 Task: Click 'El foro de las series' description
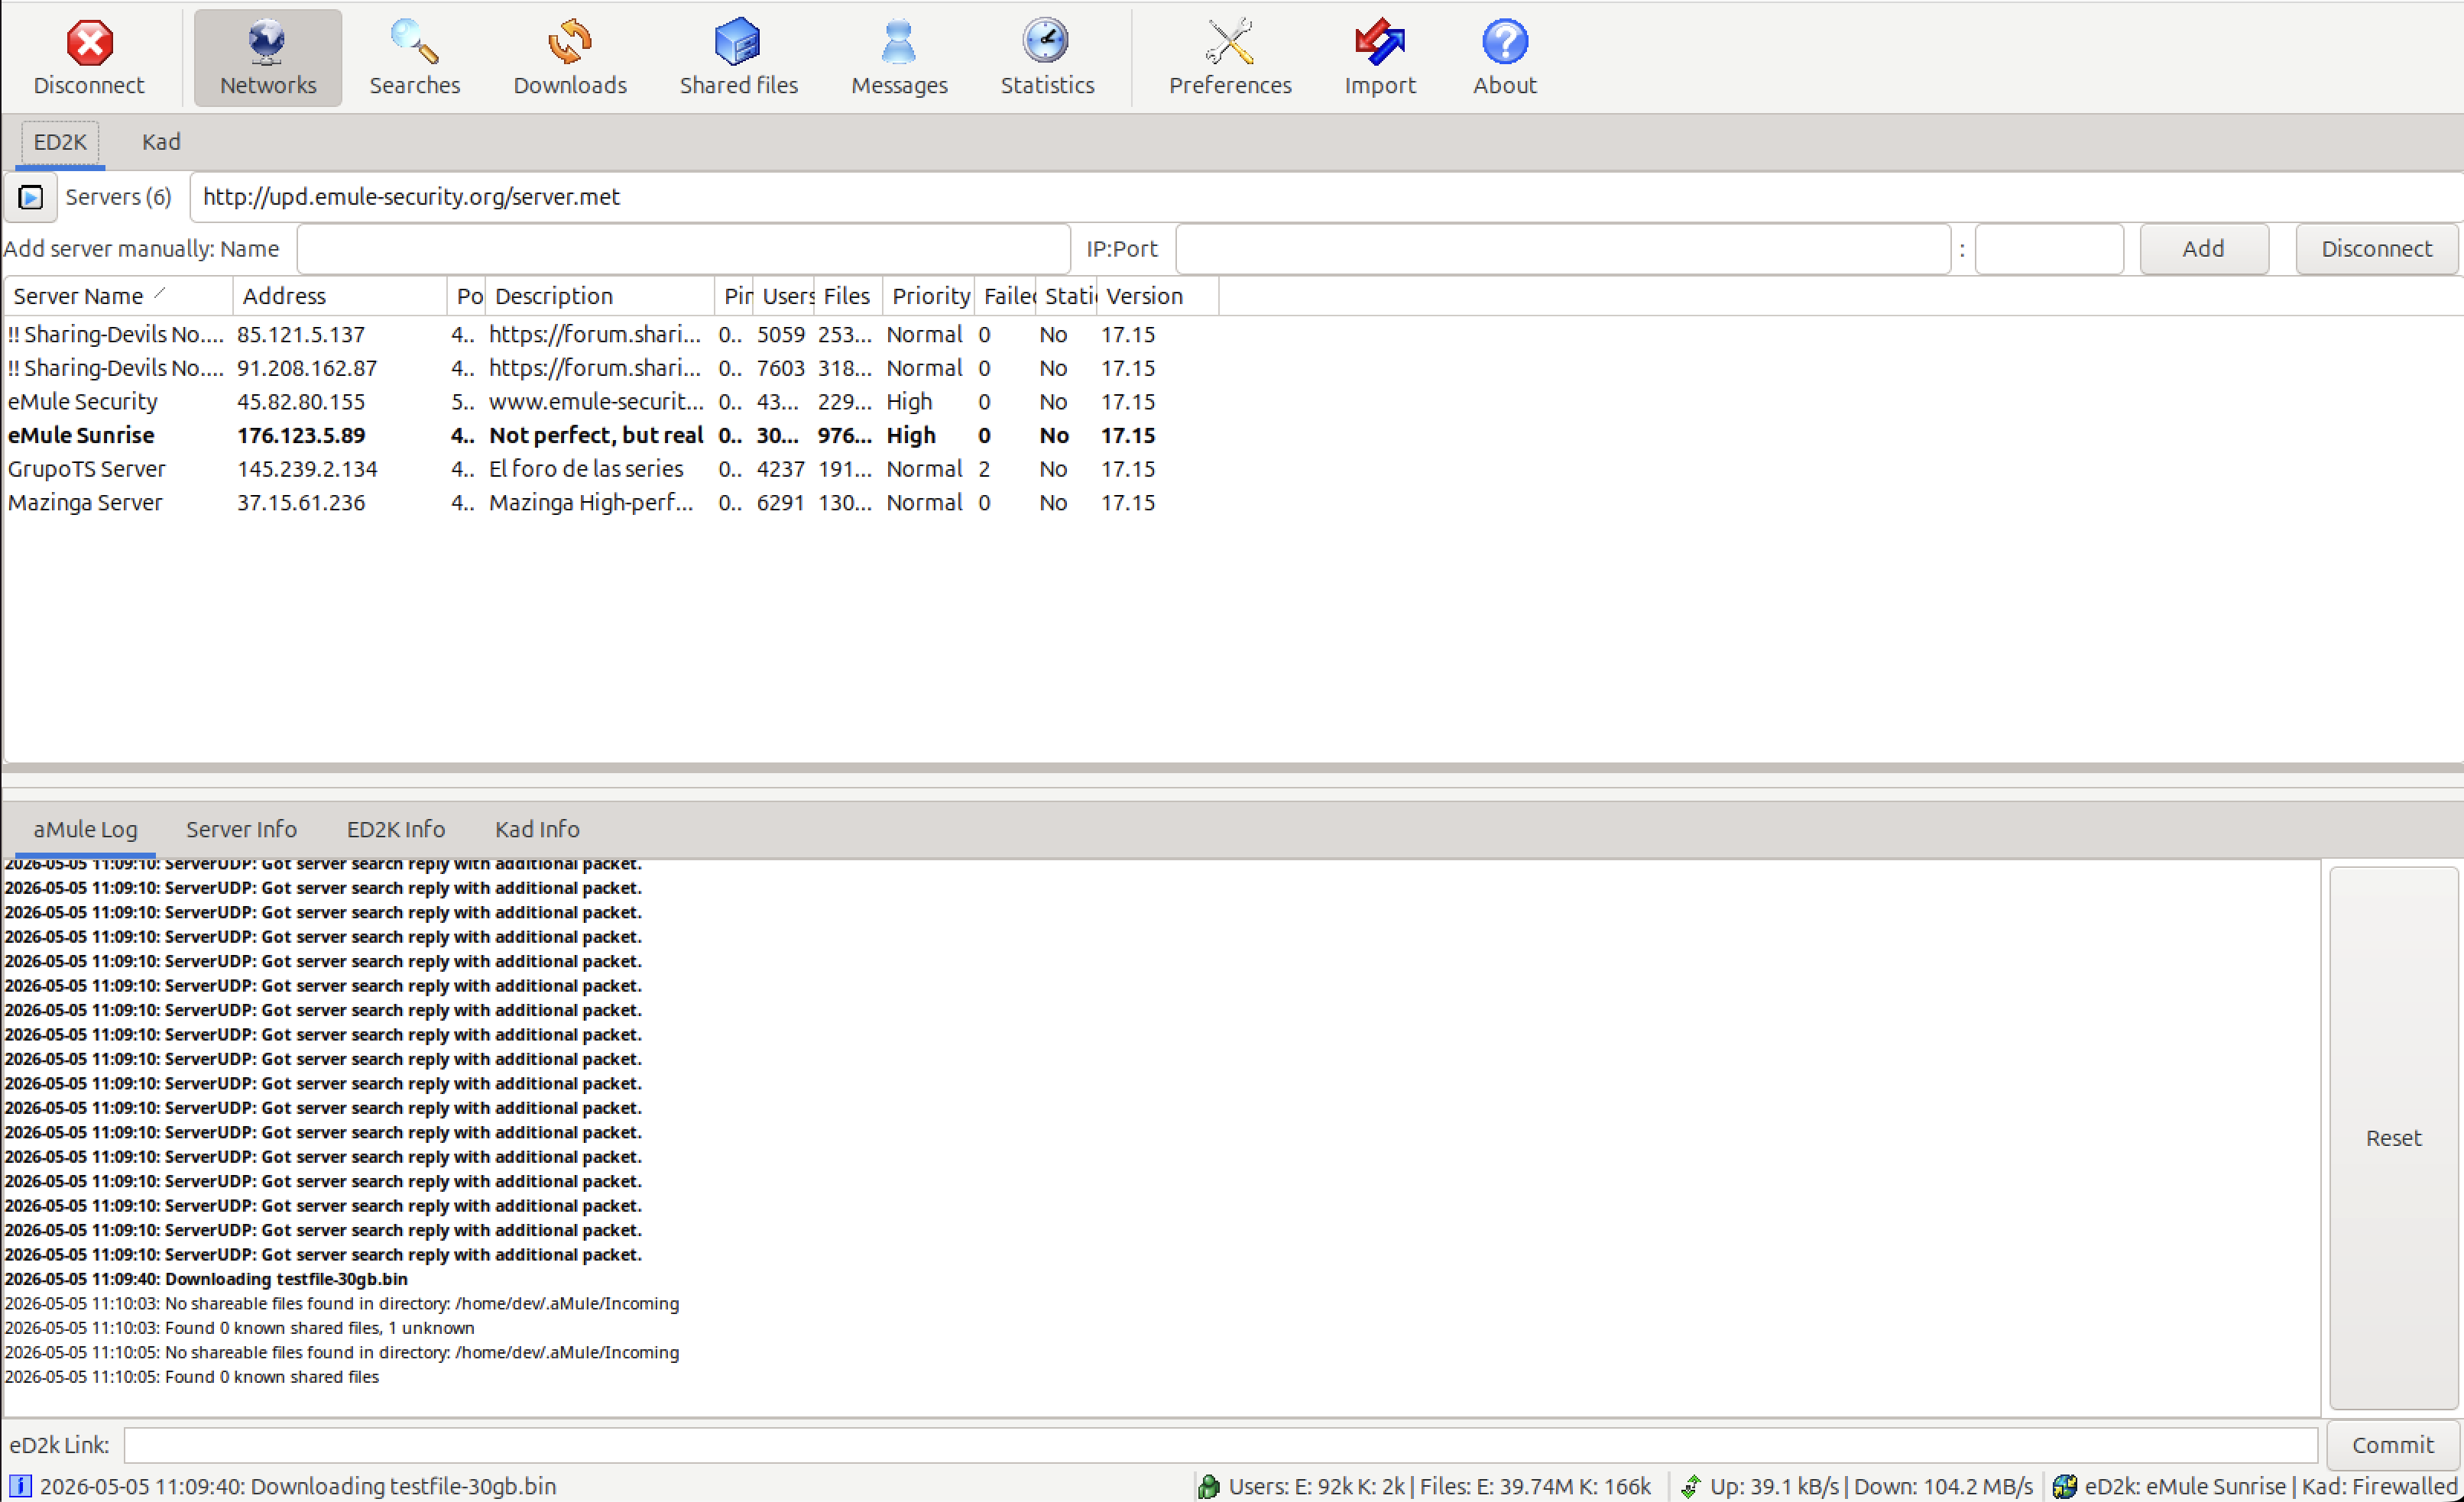pos(586,468)
